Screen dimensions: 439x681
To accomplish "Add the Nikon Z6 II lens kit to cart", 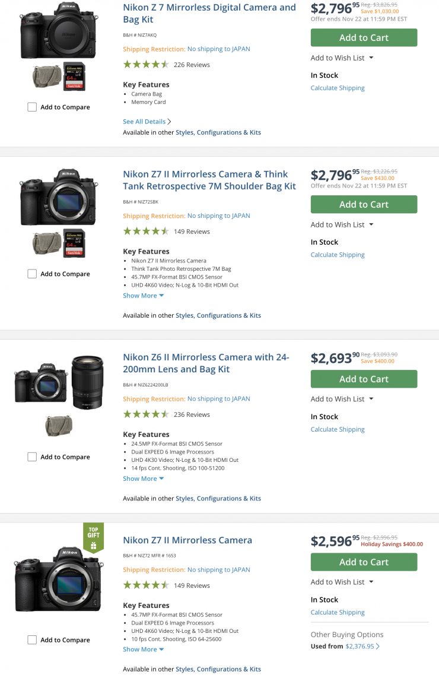I will tap(364, 379).
